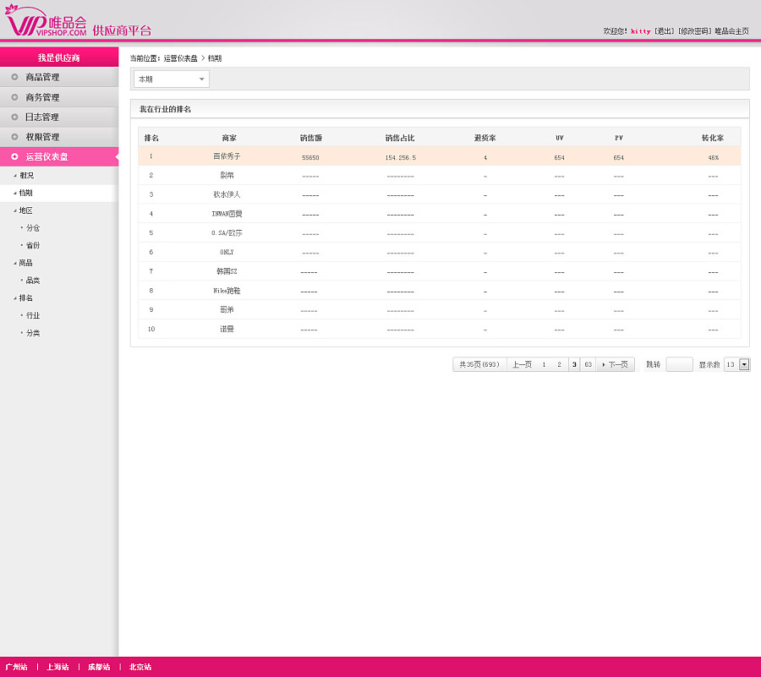Viewport: 761px width, 677px height.
Task: Click the 修改密码 link
Action: (695, 31)
